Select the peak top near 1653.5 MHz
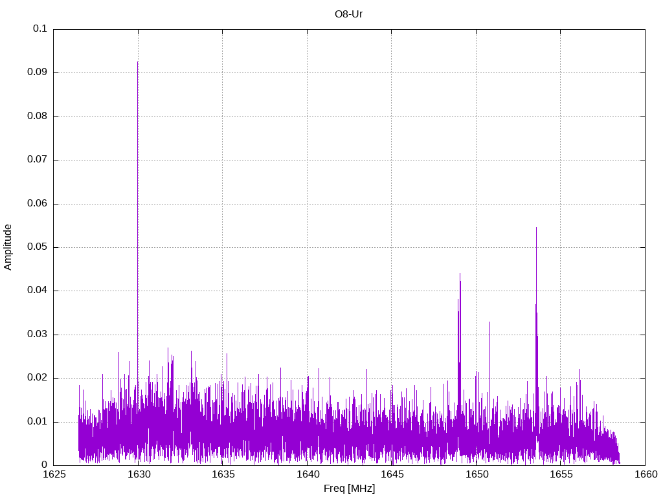The height and width of the screenshot is (497, 663). click(536, 228)
